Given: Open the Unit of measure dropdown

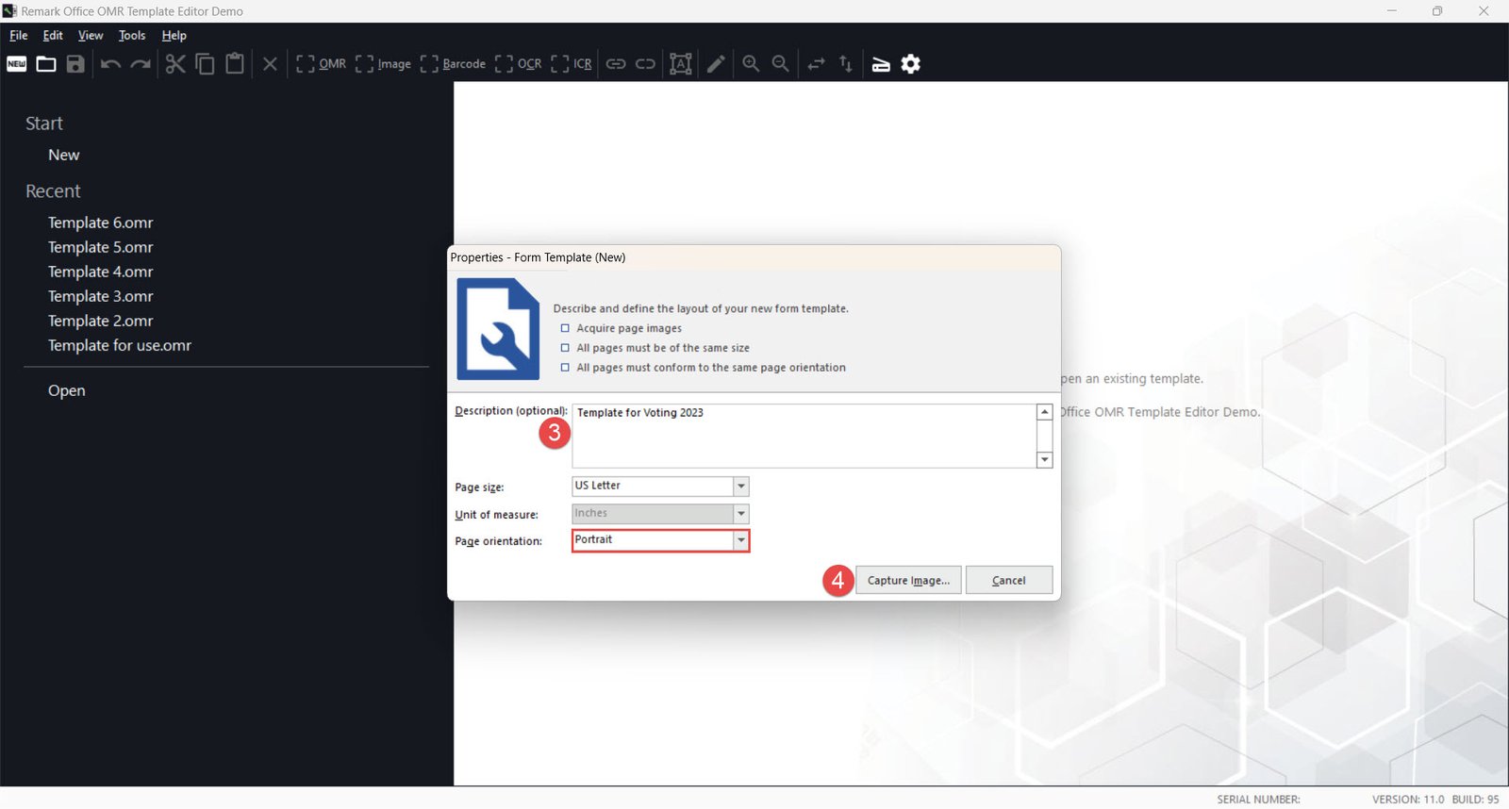Looking at the screenshot, I should pos(741,514).
